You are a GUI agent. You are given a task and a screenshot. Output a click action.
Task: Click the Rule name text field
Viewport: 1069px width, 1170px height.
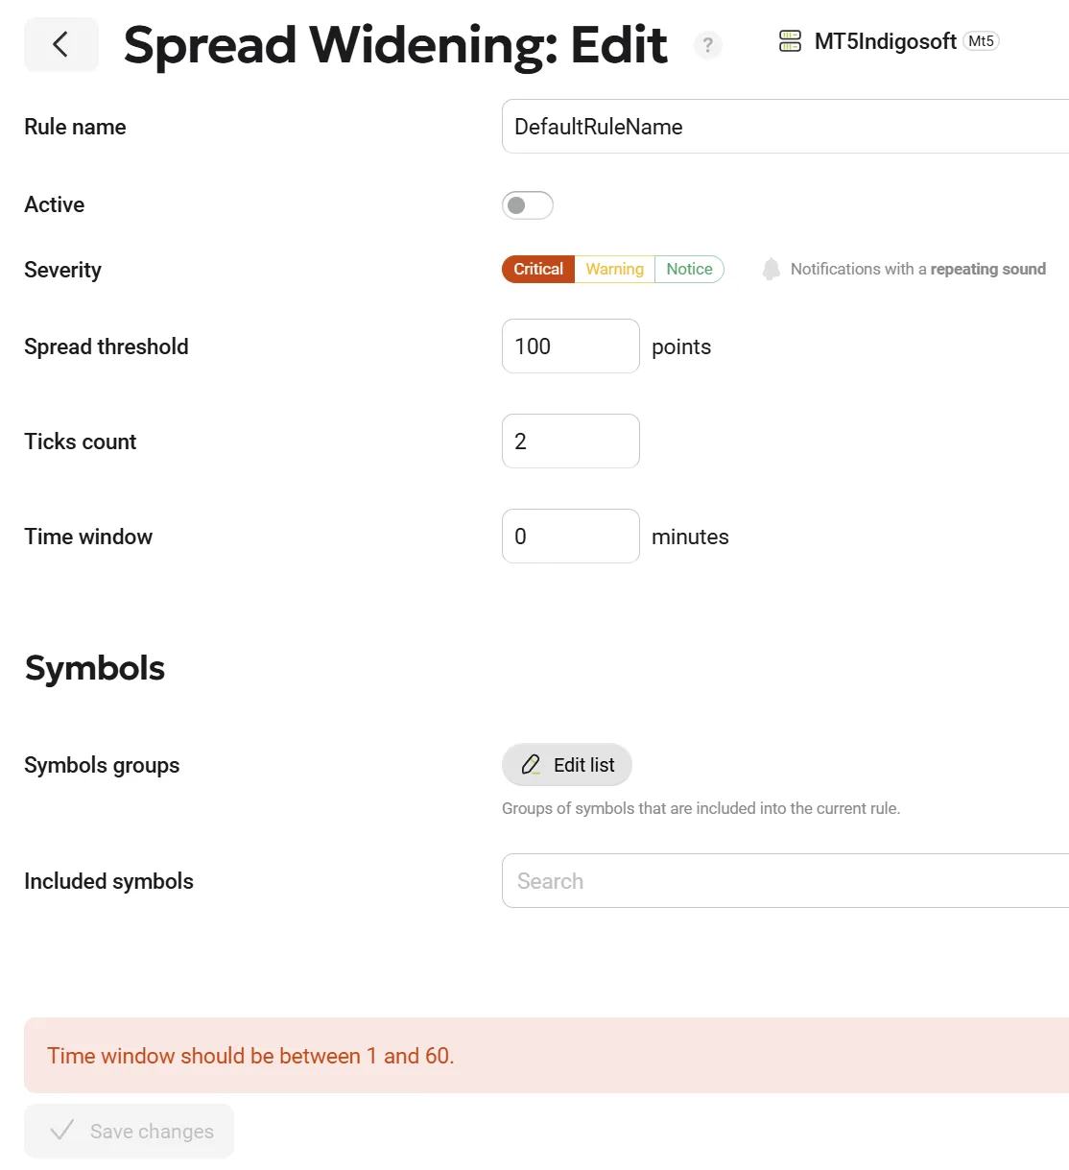tap(785, 127)
